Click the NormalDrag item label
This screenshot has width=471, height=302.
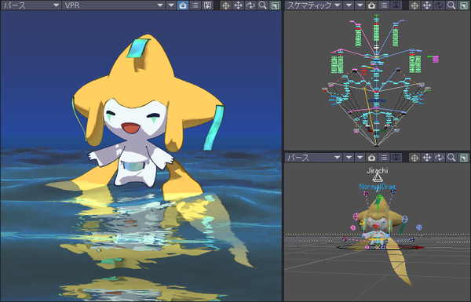(378, 187)
